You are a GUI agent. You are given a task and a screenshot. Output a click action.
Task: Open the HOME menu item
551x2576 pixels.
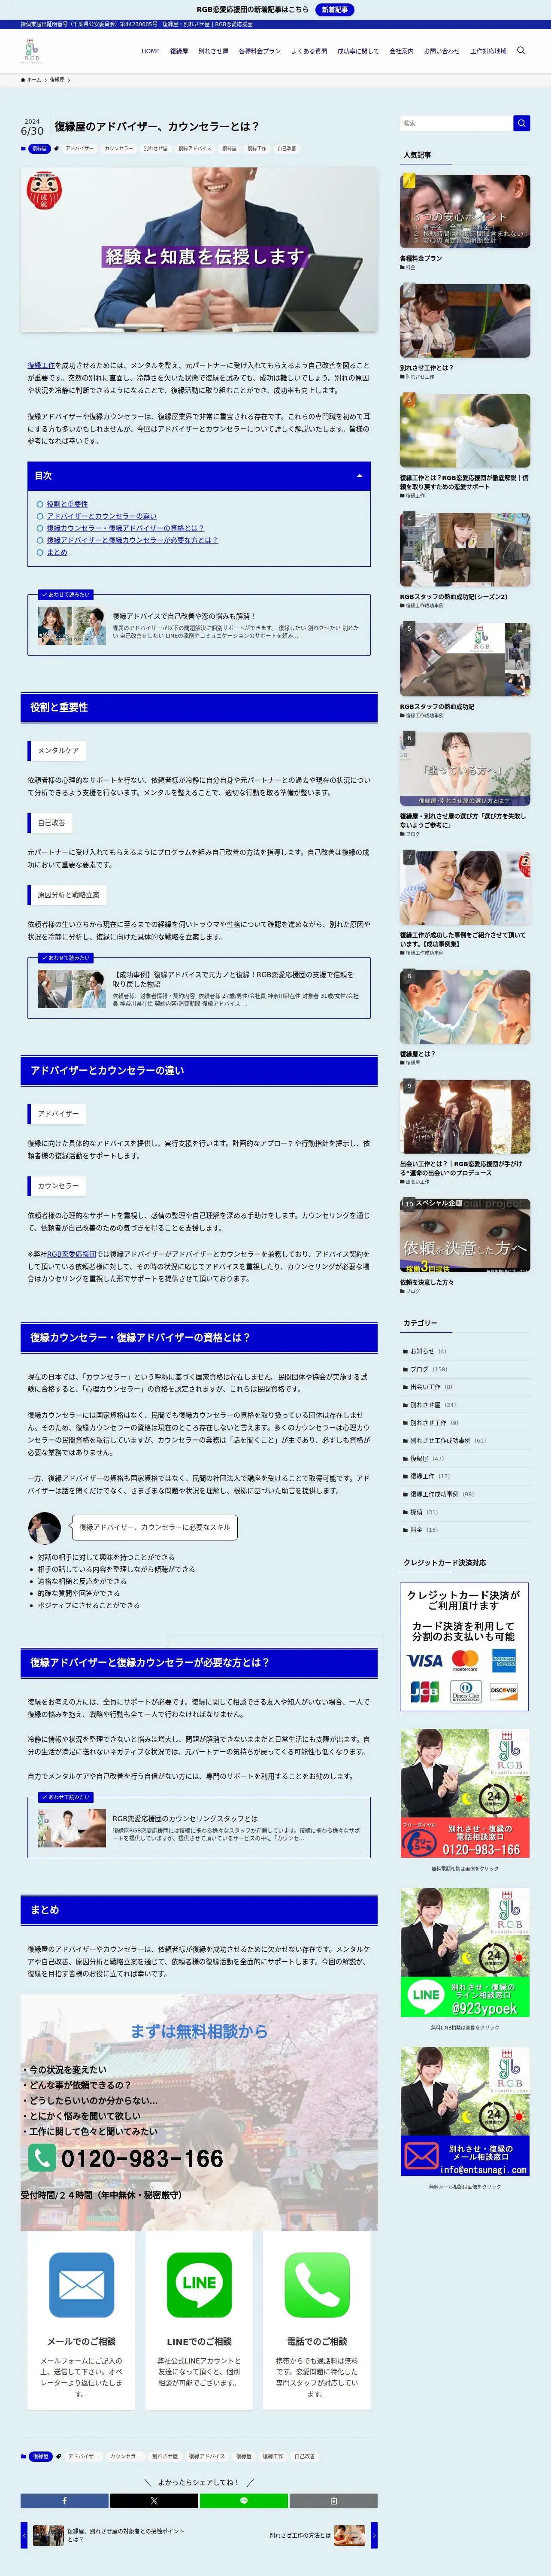tap(150, 51)
